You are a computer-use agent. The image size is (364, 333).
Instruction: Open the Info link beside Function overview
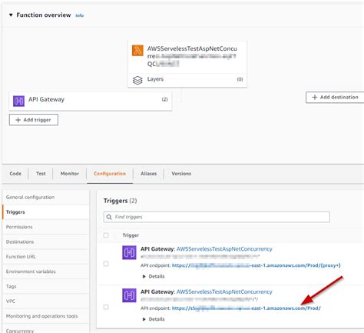[80, 15]
